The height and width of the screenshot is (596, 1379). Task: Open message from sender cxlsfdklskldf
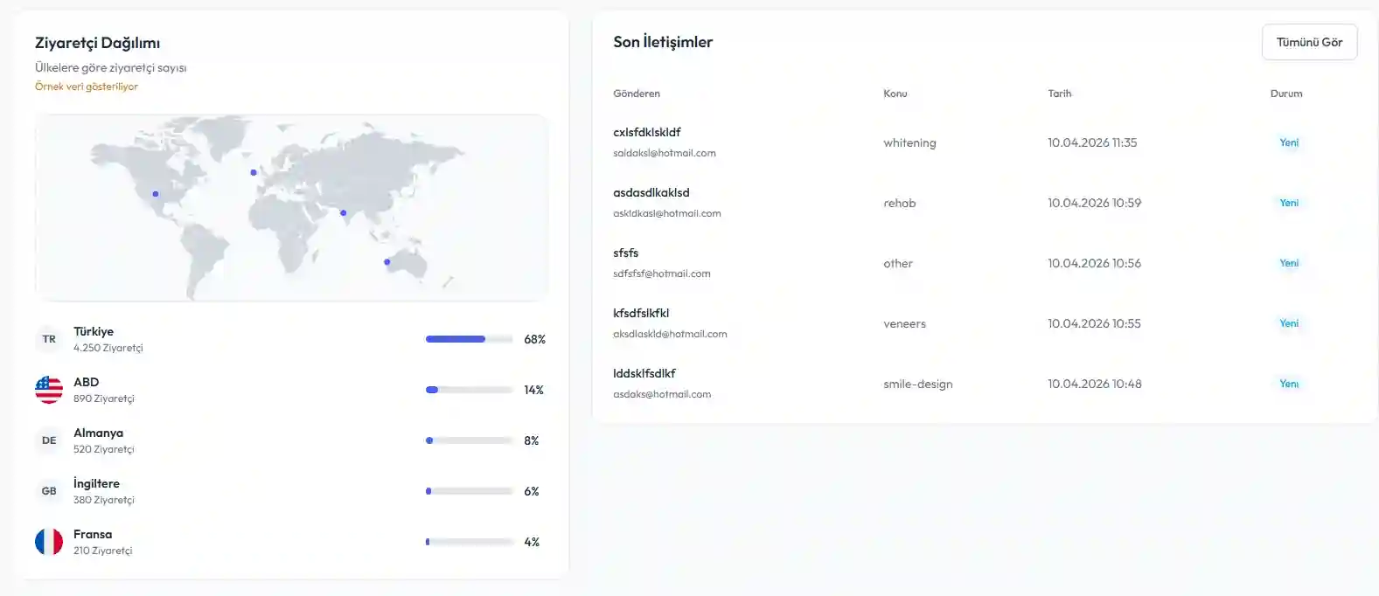click(646, 133)
